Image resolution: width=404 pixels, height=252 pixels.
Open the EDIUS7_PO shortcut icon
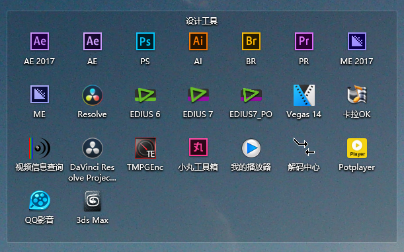click(251, 95)
